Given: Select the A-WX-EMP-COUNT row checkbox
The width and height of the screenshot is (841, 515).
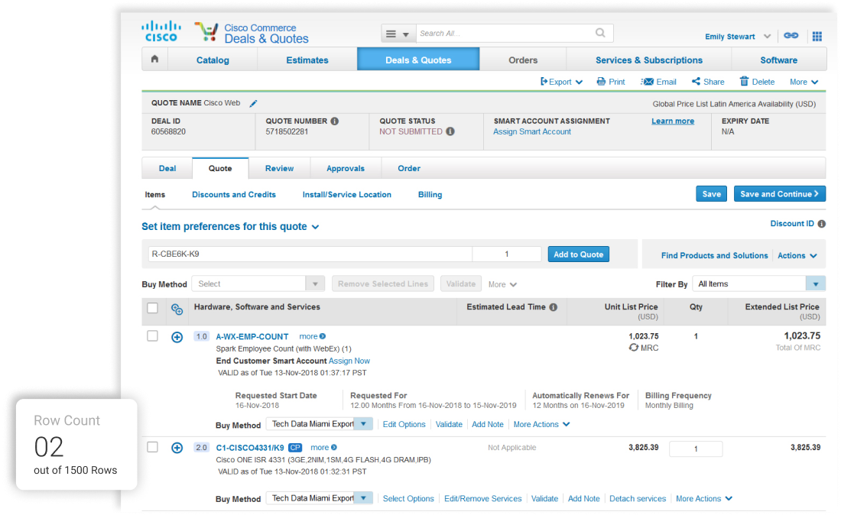Looking at the screenshot, I should tap(152, 336).
